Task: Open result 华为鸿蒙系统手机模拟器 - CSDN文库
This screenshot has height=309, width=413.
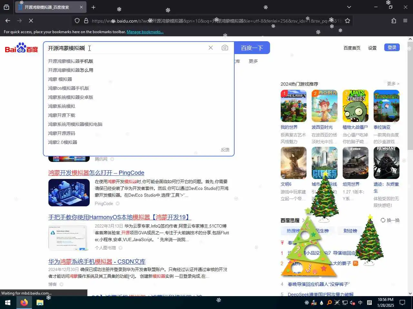Action: [x=97, y=262]
